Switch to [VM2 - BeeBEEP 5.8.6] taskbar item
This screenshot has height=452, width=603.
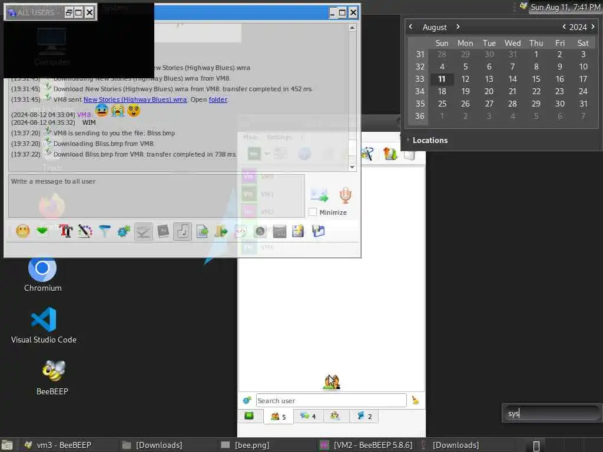point(366,445)
